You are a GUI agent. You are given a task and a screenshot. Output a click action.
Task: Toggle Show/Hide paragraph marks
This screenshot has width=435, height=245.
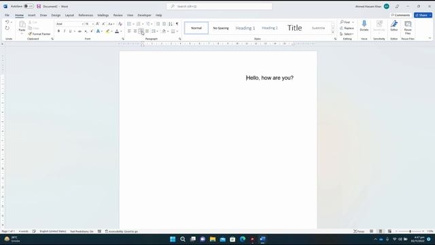[177, 24]
